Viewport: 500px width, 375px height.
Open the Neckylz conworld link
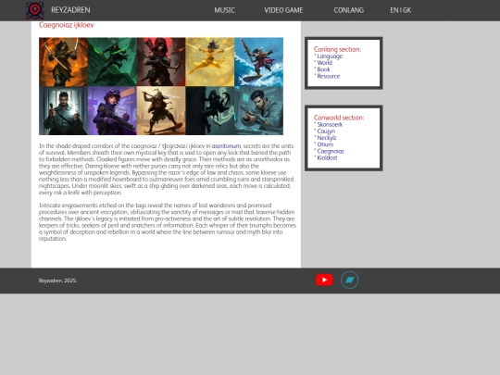tap(327, 138)
